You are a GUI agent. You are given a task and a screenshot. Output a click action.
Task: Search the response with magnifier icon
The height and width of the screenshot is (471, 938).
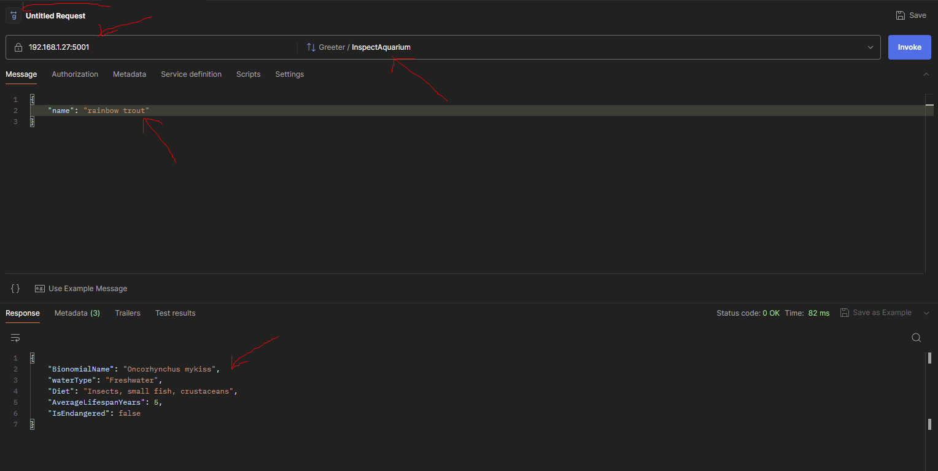(x=916, y=338)
